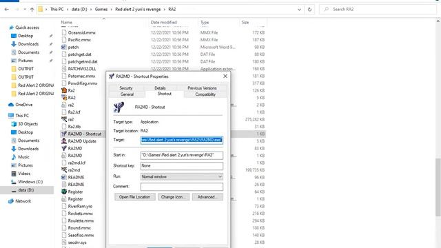Select the patch Word document icon
The width and height of the screenshot is (441, 248).
tap(64, 48)
